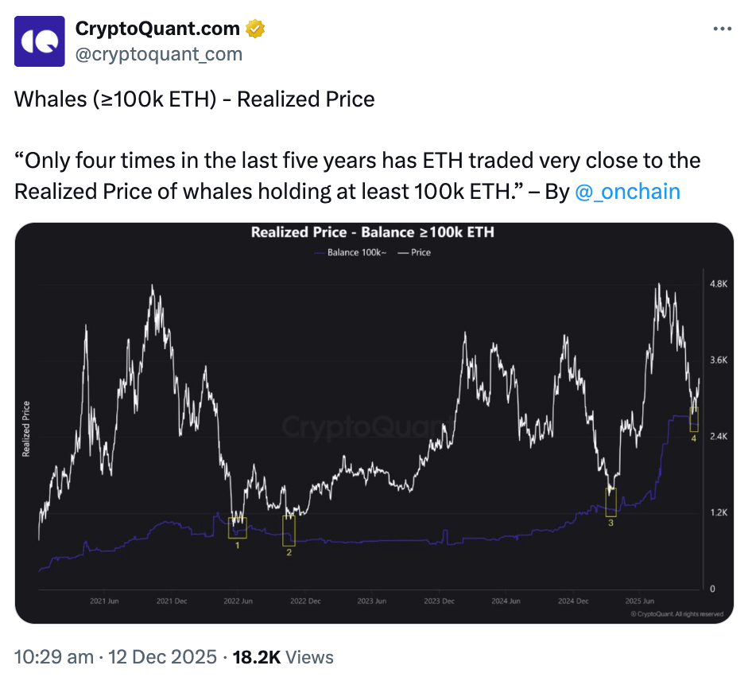Click the gold verified badge
752x681 pixels.
pos(255,29)
